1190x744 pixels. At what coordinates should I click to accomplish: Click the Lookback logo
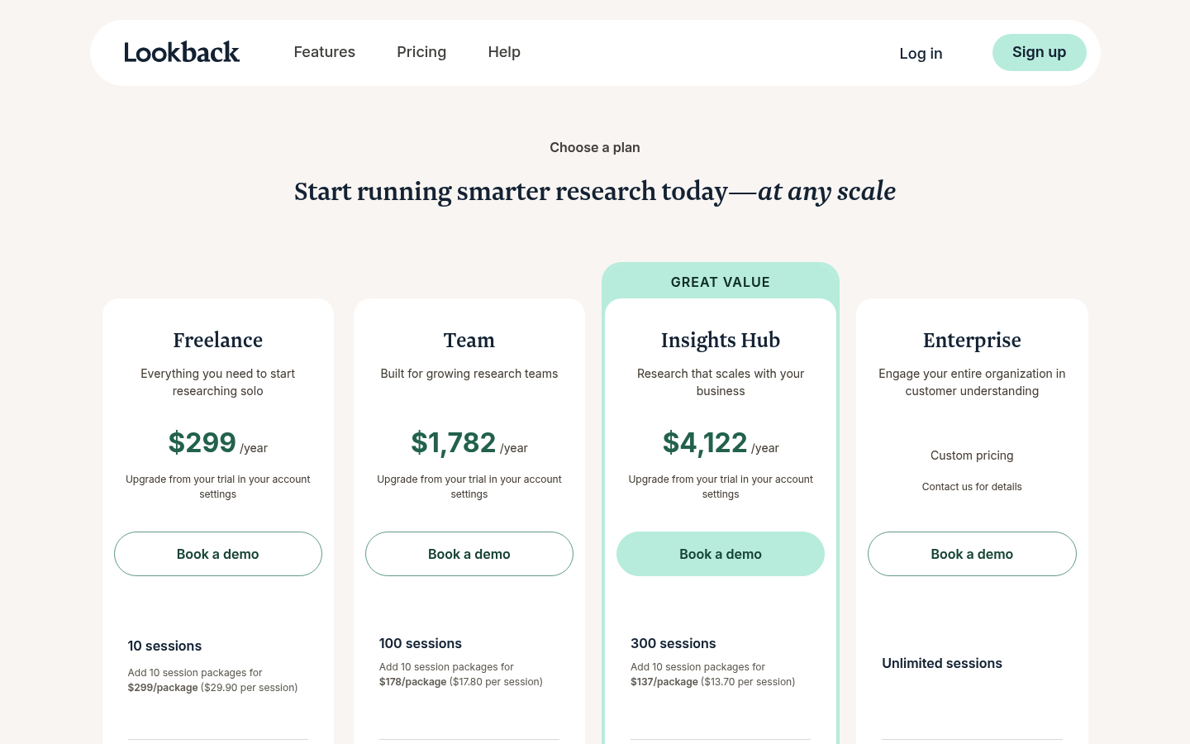pos(182,52)
